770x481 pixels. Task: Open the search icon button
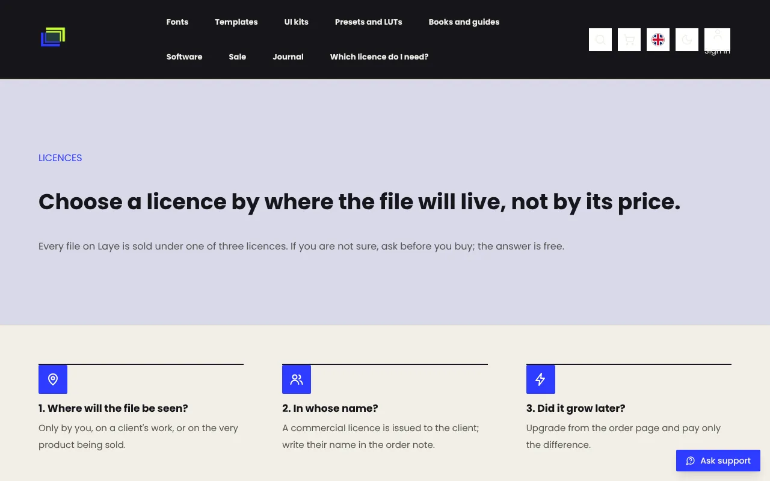tap(600, 40)
